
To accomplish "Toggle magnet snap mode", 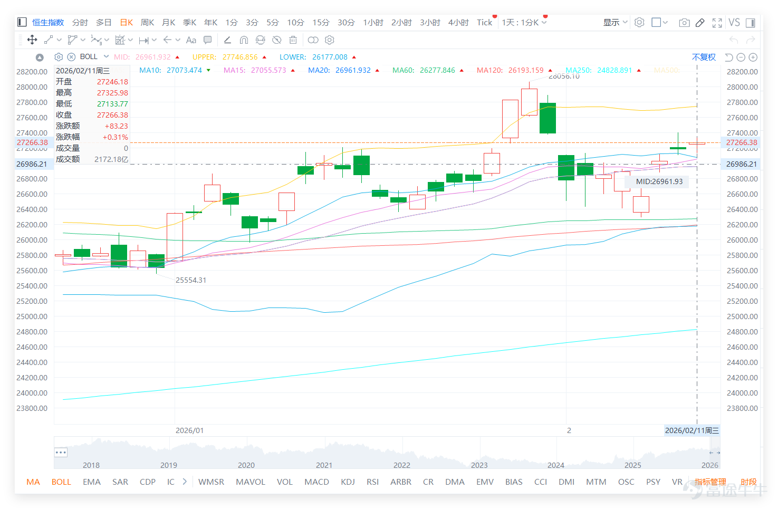I will [244, 40].
